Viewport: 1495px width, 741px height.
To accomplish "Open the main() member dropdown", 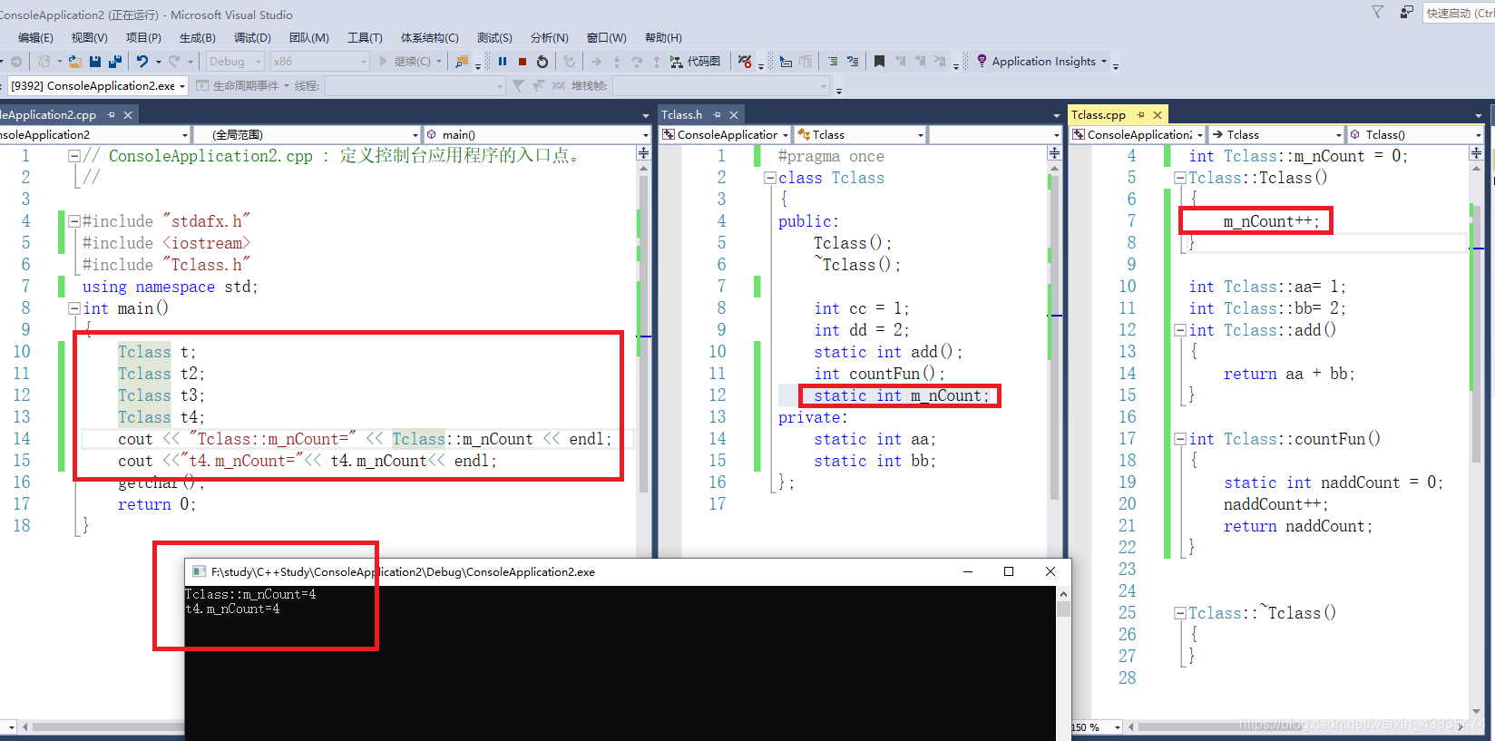I will (x=537, y=134).
